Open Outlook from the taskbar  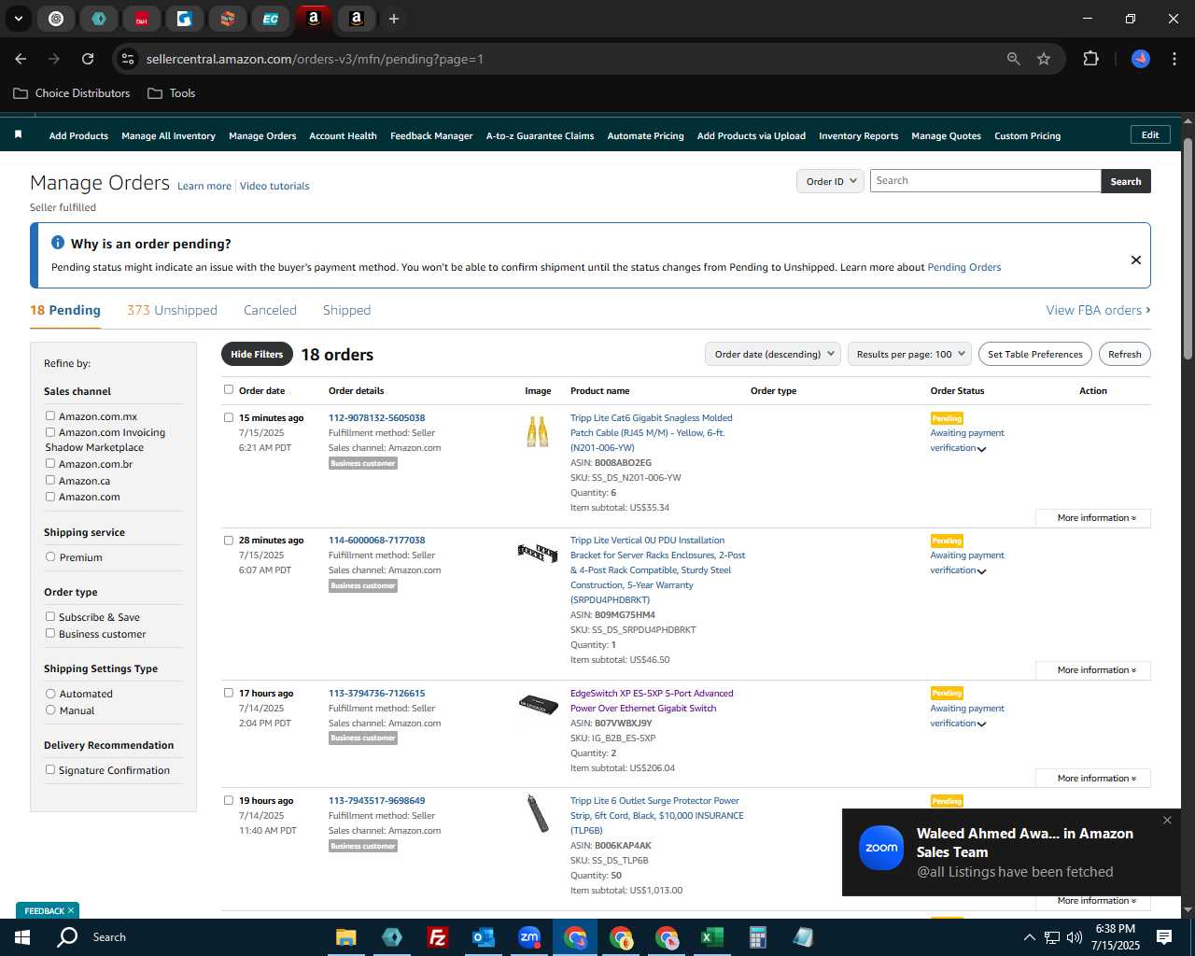click(483, 937)
